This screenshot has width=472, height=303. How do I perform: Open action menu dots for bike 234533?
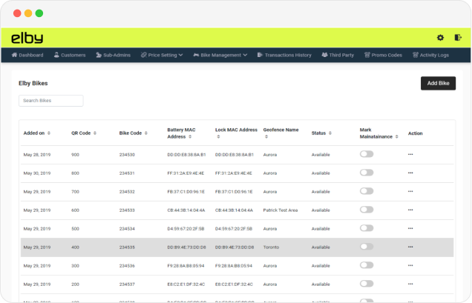(x=410, y=210)
